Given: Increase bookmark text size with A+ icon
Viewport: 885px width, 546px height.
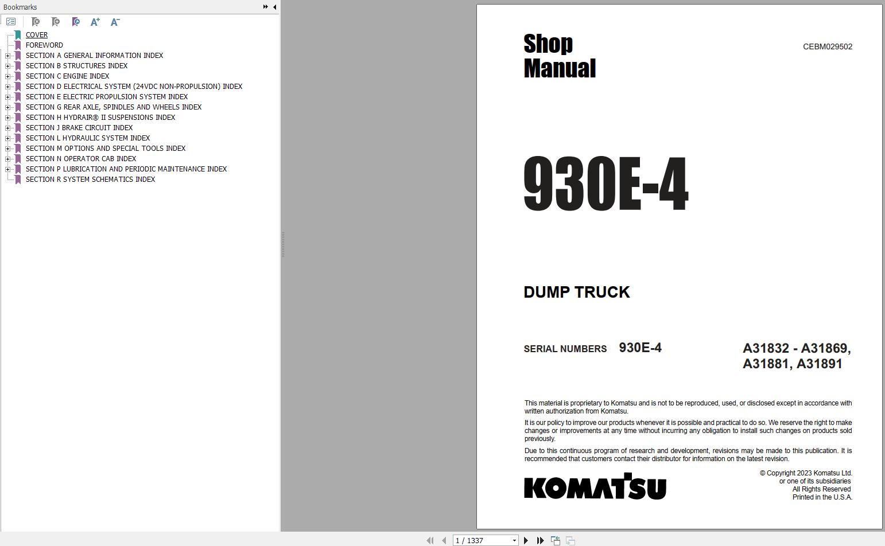Looking at the screenshot, I should tap(95, 22).
